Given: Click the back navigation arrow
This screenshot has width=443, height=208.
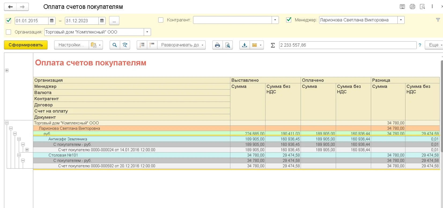Looking at the screenshot, I should click(x=10, y=7).
